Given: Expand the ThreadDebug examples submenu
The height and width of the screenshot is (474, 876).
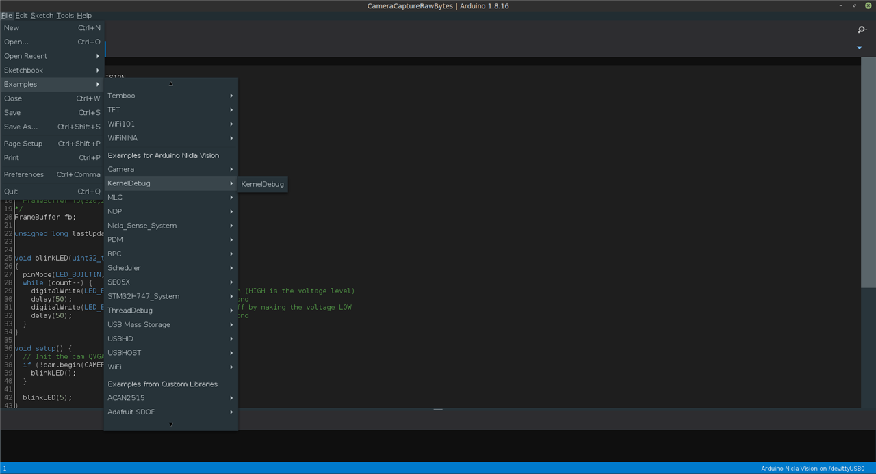Looking at the screenshot, I should [170, 311].
